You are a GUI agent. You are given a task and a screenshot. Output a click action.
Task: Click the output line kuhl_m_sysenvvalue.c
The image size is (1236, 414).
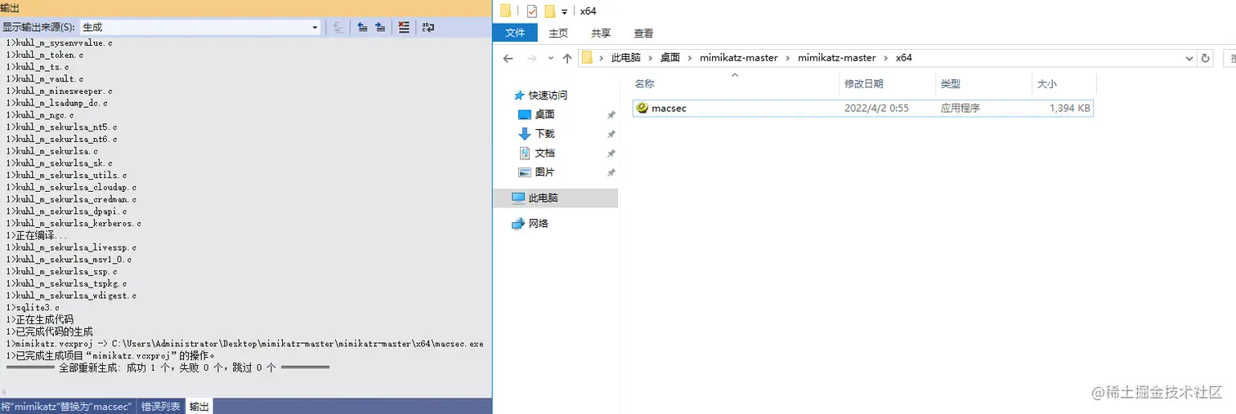click(59, 42)
